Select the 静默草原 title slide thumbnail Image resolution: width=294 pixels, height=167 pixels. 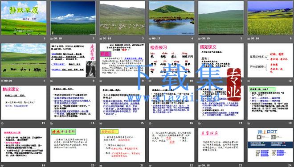point(24,18)
